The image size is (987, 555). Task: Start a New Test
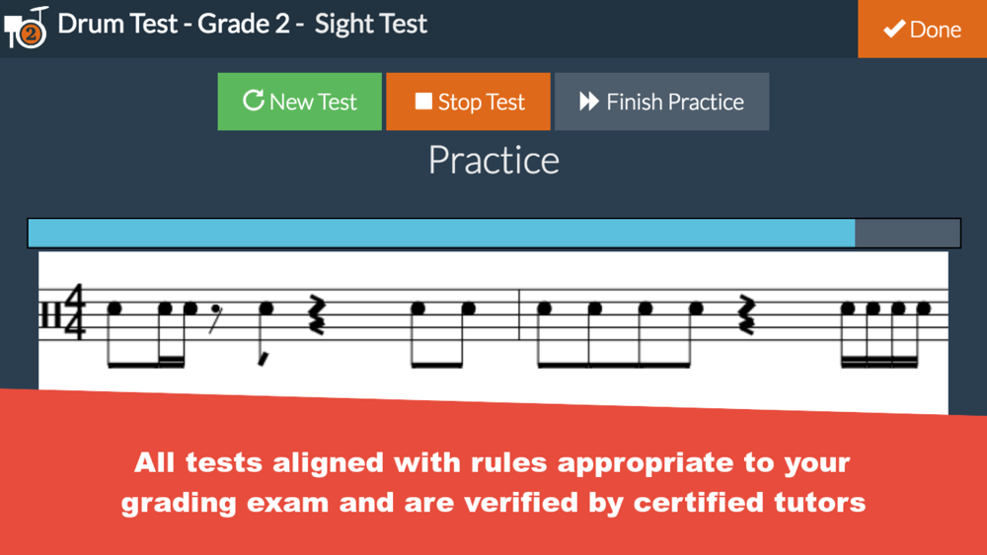click(300, 102)
